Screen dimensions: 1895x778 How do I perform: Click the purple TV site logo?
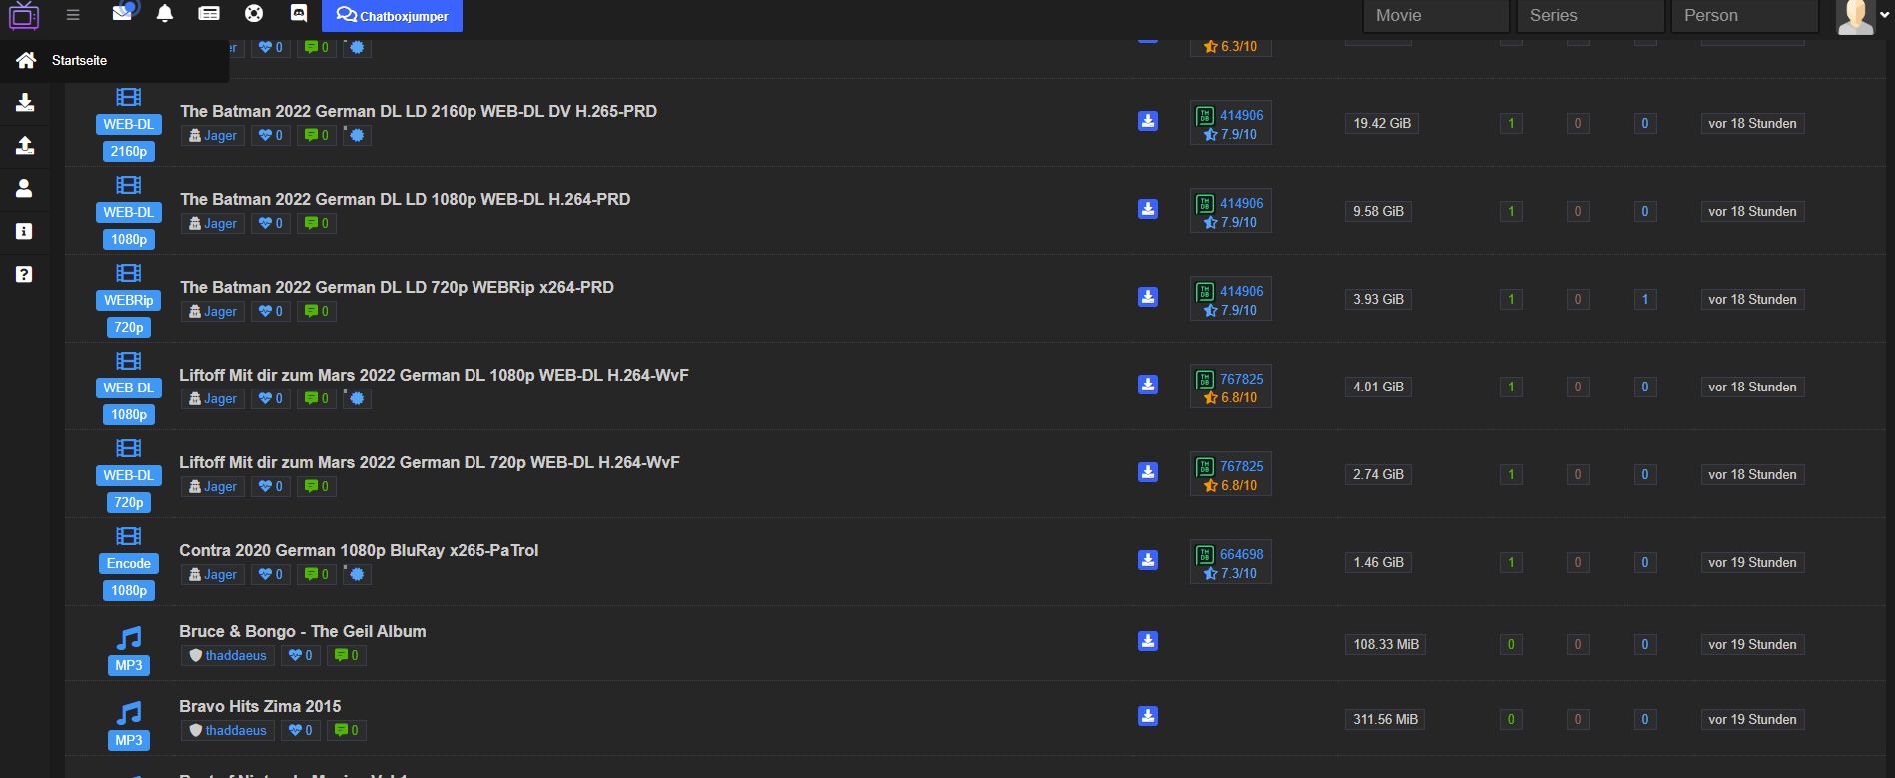24,15
